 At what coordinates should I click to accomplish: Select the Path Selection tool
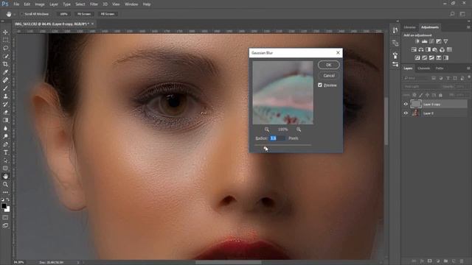pyautogui.click(x=5, y=160)
